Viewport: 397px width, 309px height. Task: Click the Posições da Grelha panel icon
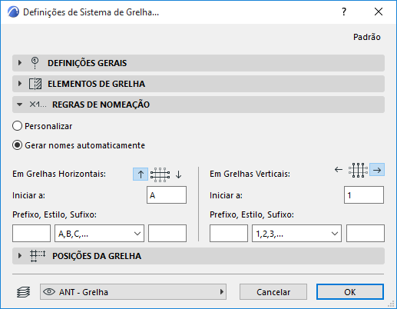[38, 256]
